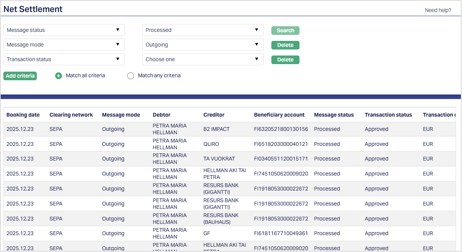
Task: Click Outgoing in QLIRO row
Action: tap(113, 144)
